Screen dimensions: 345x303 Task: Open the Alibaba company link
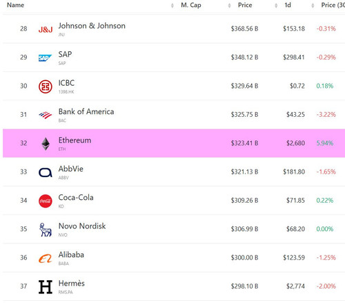point(71,255)
